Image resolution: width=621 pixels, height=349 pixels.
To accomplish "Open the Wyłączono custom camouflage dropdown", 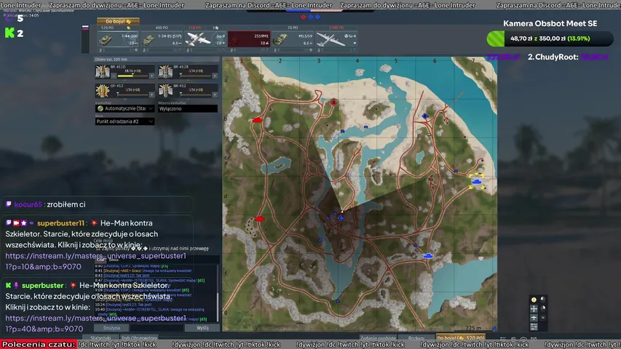I will coord(188,108).
